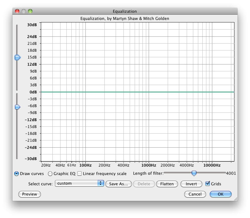Open the Save As dialog for curve
The height and width of the screenshot is (218, 250).
point(118,184)
